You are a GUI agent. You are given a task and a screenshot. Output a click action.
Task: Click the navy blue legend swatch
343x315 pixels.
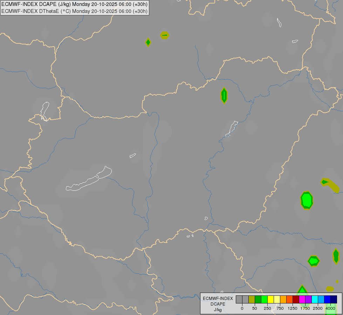tap(334, 299)
